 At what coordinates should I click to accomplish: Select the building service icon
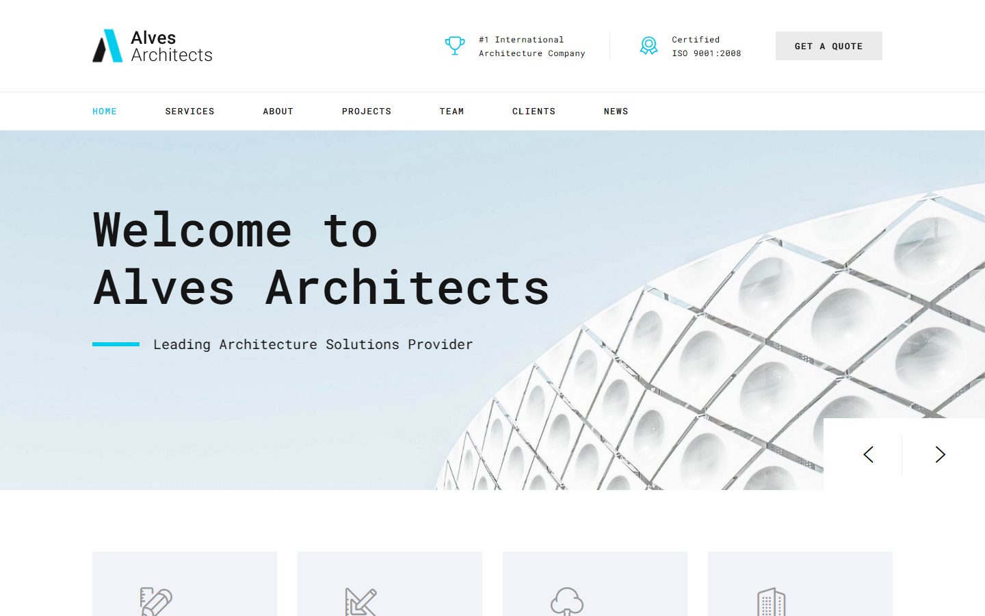772,602
